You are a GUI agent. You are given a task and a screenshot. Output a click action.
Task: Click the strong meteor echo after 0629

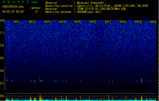click(142, 81)
